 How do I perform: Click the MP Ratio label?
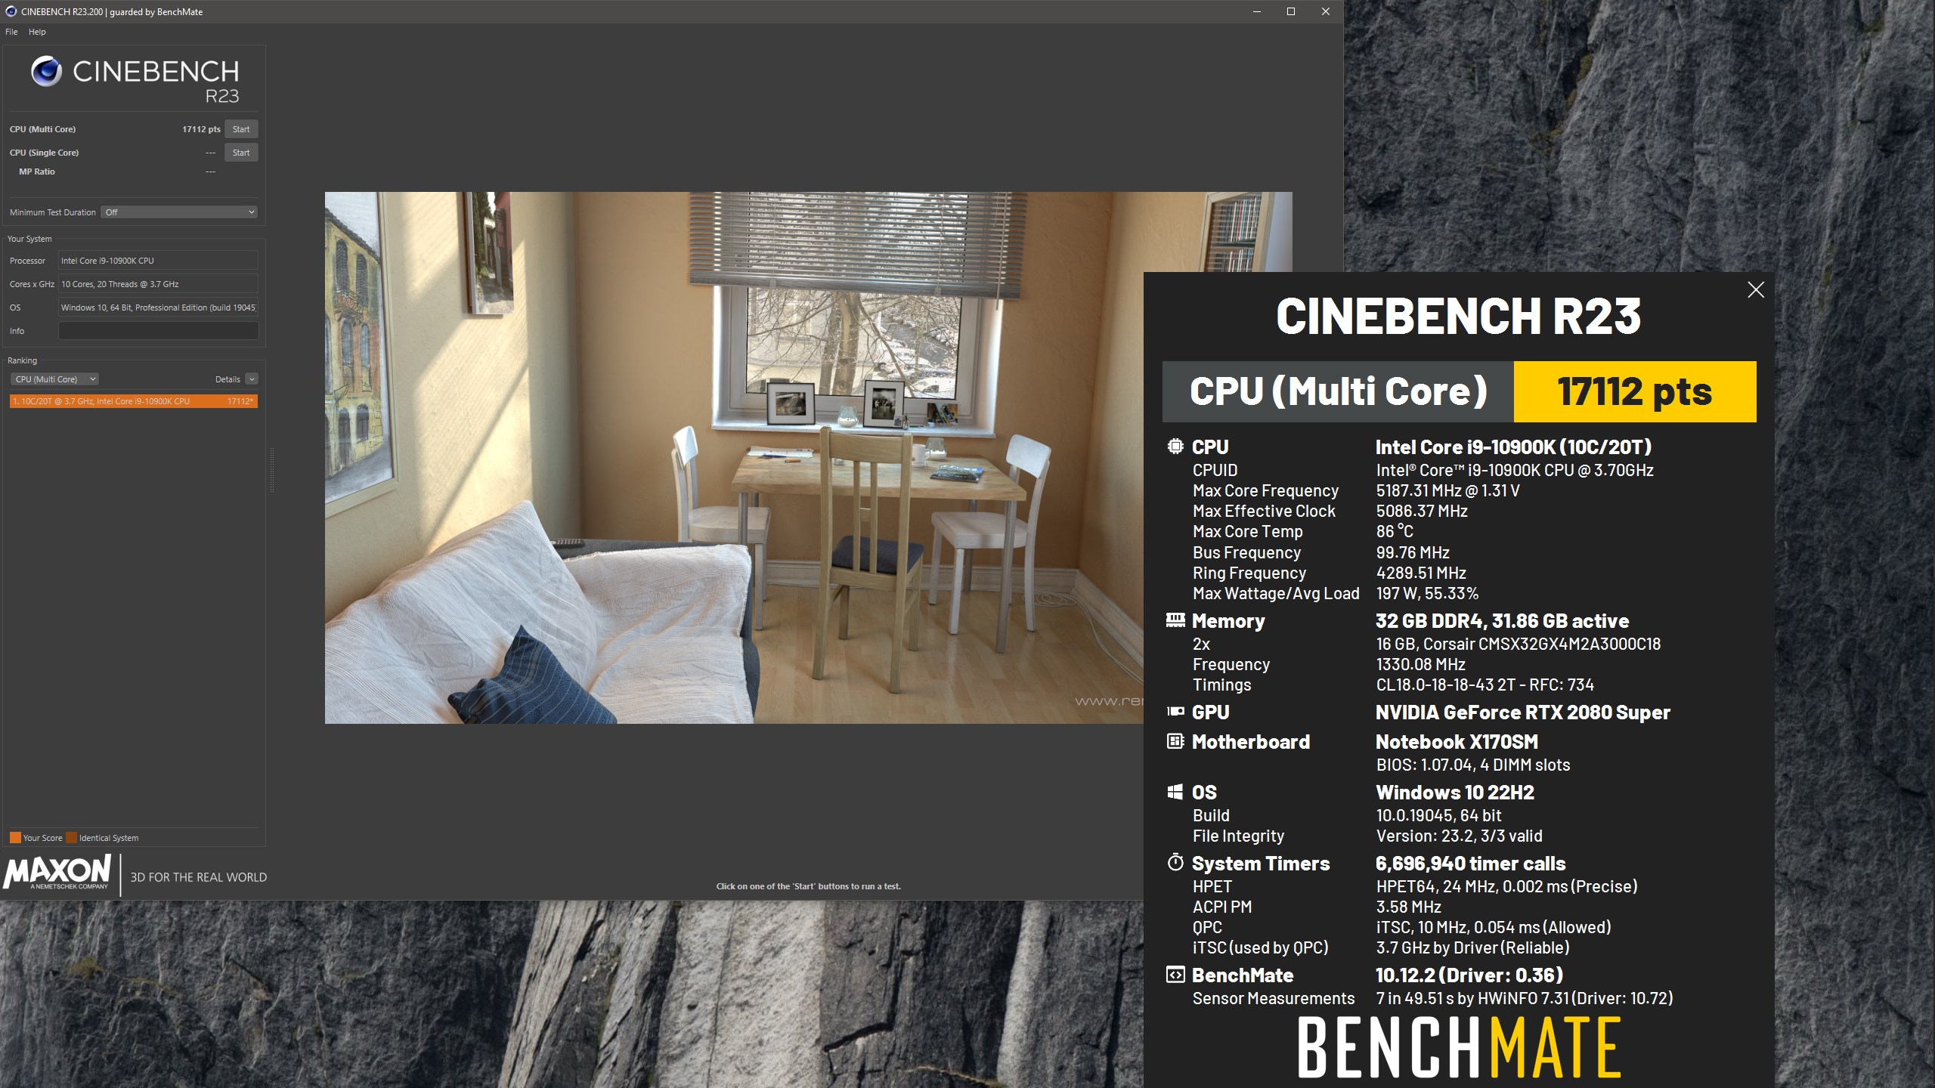37,172
